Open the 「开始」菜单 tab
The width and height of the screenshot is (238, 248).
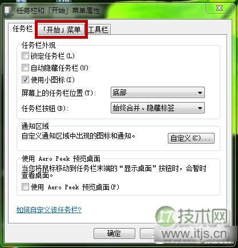pos(61,30)
